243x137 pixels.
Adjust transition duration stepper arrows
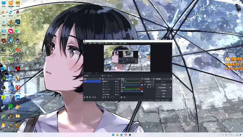pyautogui.click(x=154, y=85)
